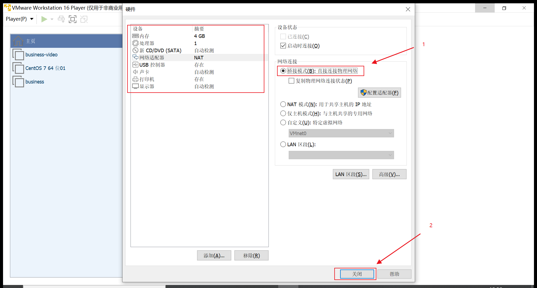Screen dimensions: 537x288
Task: Select the business virtual machine icon
Action: coord(18,82)
